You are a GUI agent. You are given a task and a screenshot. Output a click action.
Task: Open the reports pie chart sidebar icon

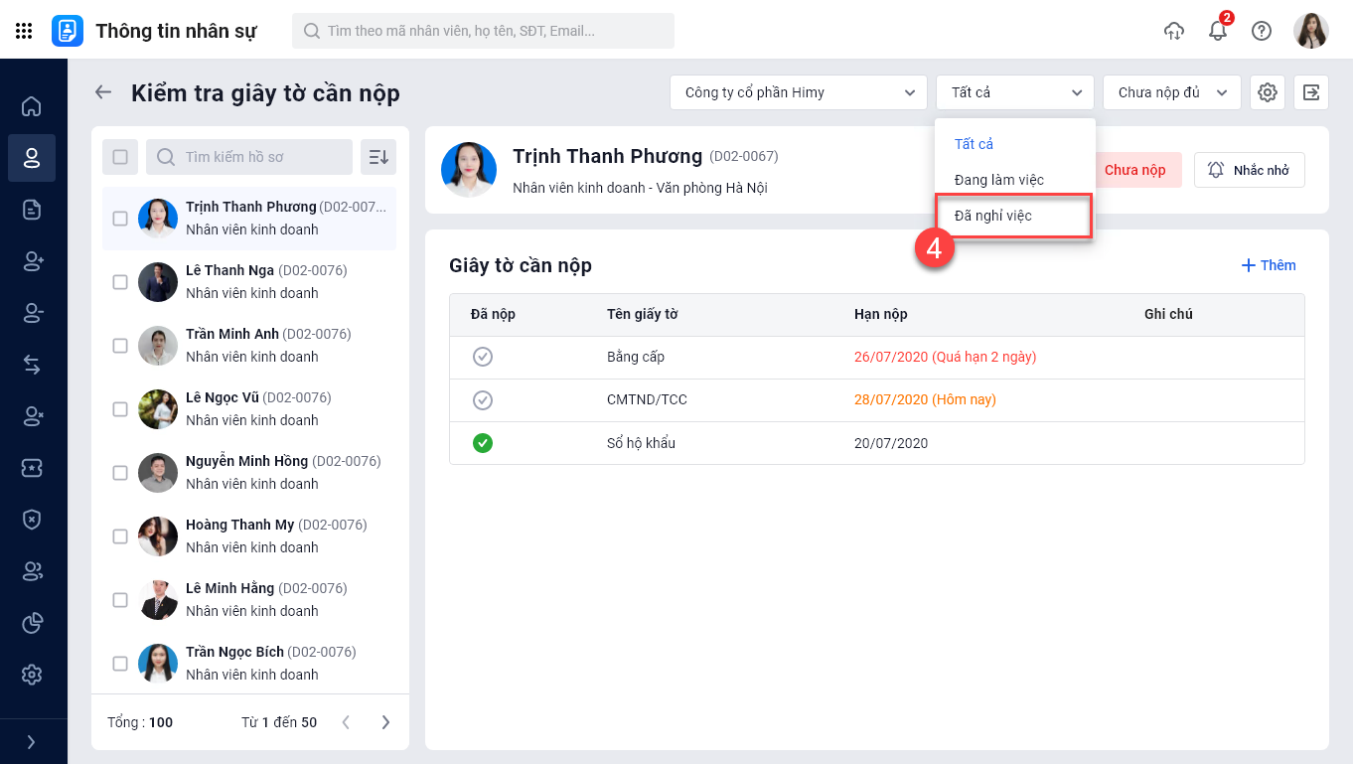32,623
